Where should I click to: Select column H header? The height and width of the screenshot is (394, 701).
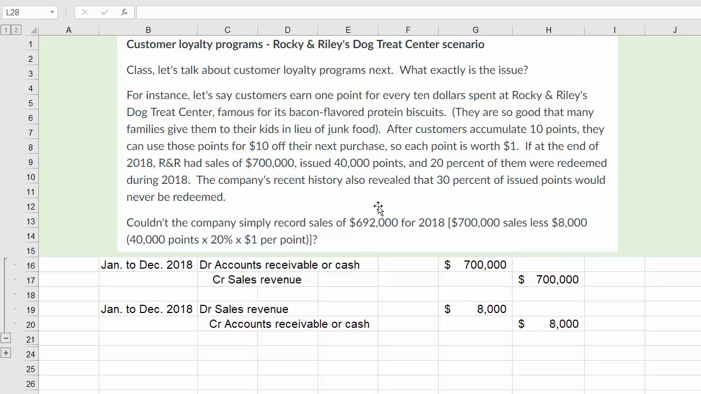(x=548, y=30)
